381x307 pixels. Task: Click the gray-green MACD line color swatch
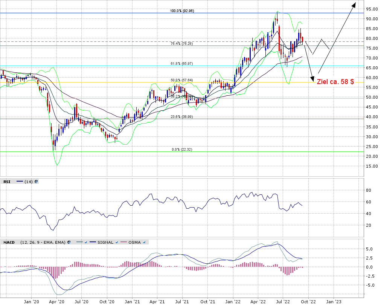point(79,242)
